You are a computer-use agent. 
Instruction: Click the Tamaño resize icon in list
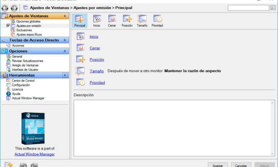[80, 71]
